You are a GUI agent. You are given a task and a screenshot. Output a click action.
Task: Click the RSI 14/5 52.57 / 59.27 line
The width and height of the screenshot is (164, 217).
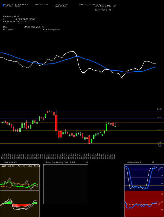click(19, 19)
